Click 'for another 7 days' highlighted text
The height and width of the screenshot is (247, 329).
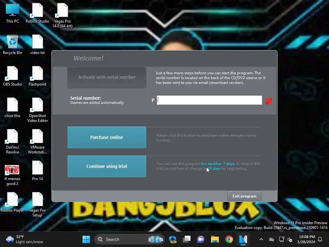[218, 164]
